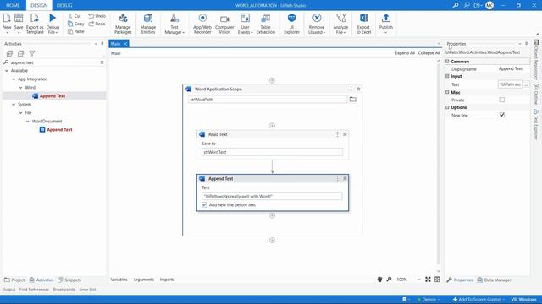
Task: Click Expand All in designer
Action: (405, 52)
